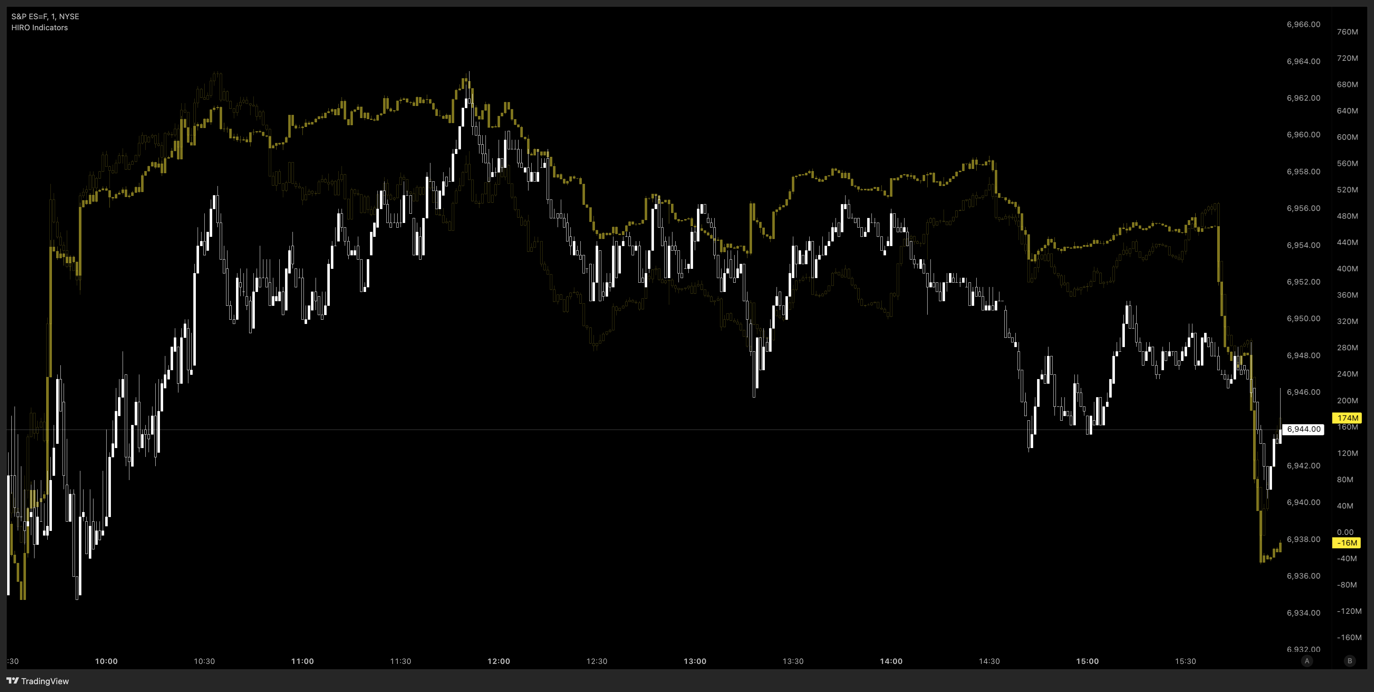Toggle the B scale button

pos(1349,661)
